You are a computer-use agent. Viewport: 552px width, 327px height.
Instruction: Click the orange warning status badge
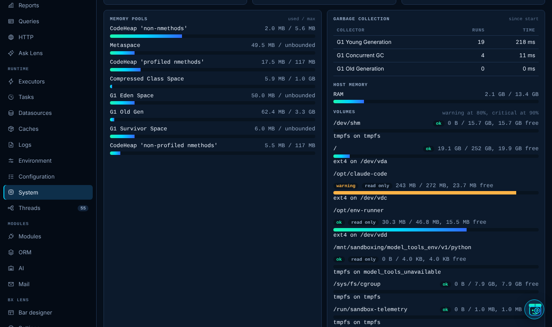point(346,186)
